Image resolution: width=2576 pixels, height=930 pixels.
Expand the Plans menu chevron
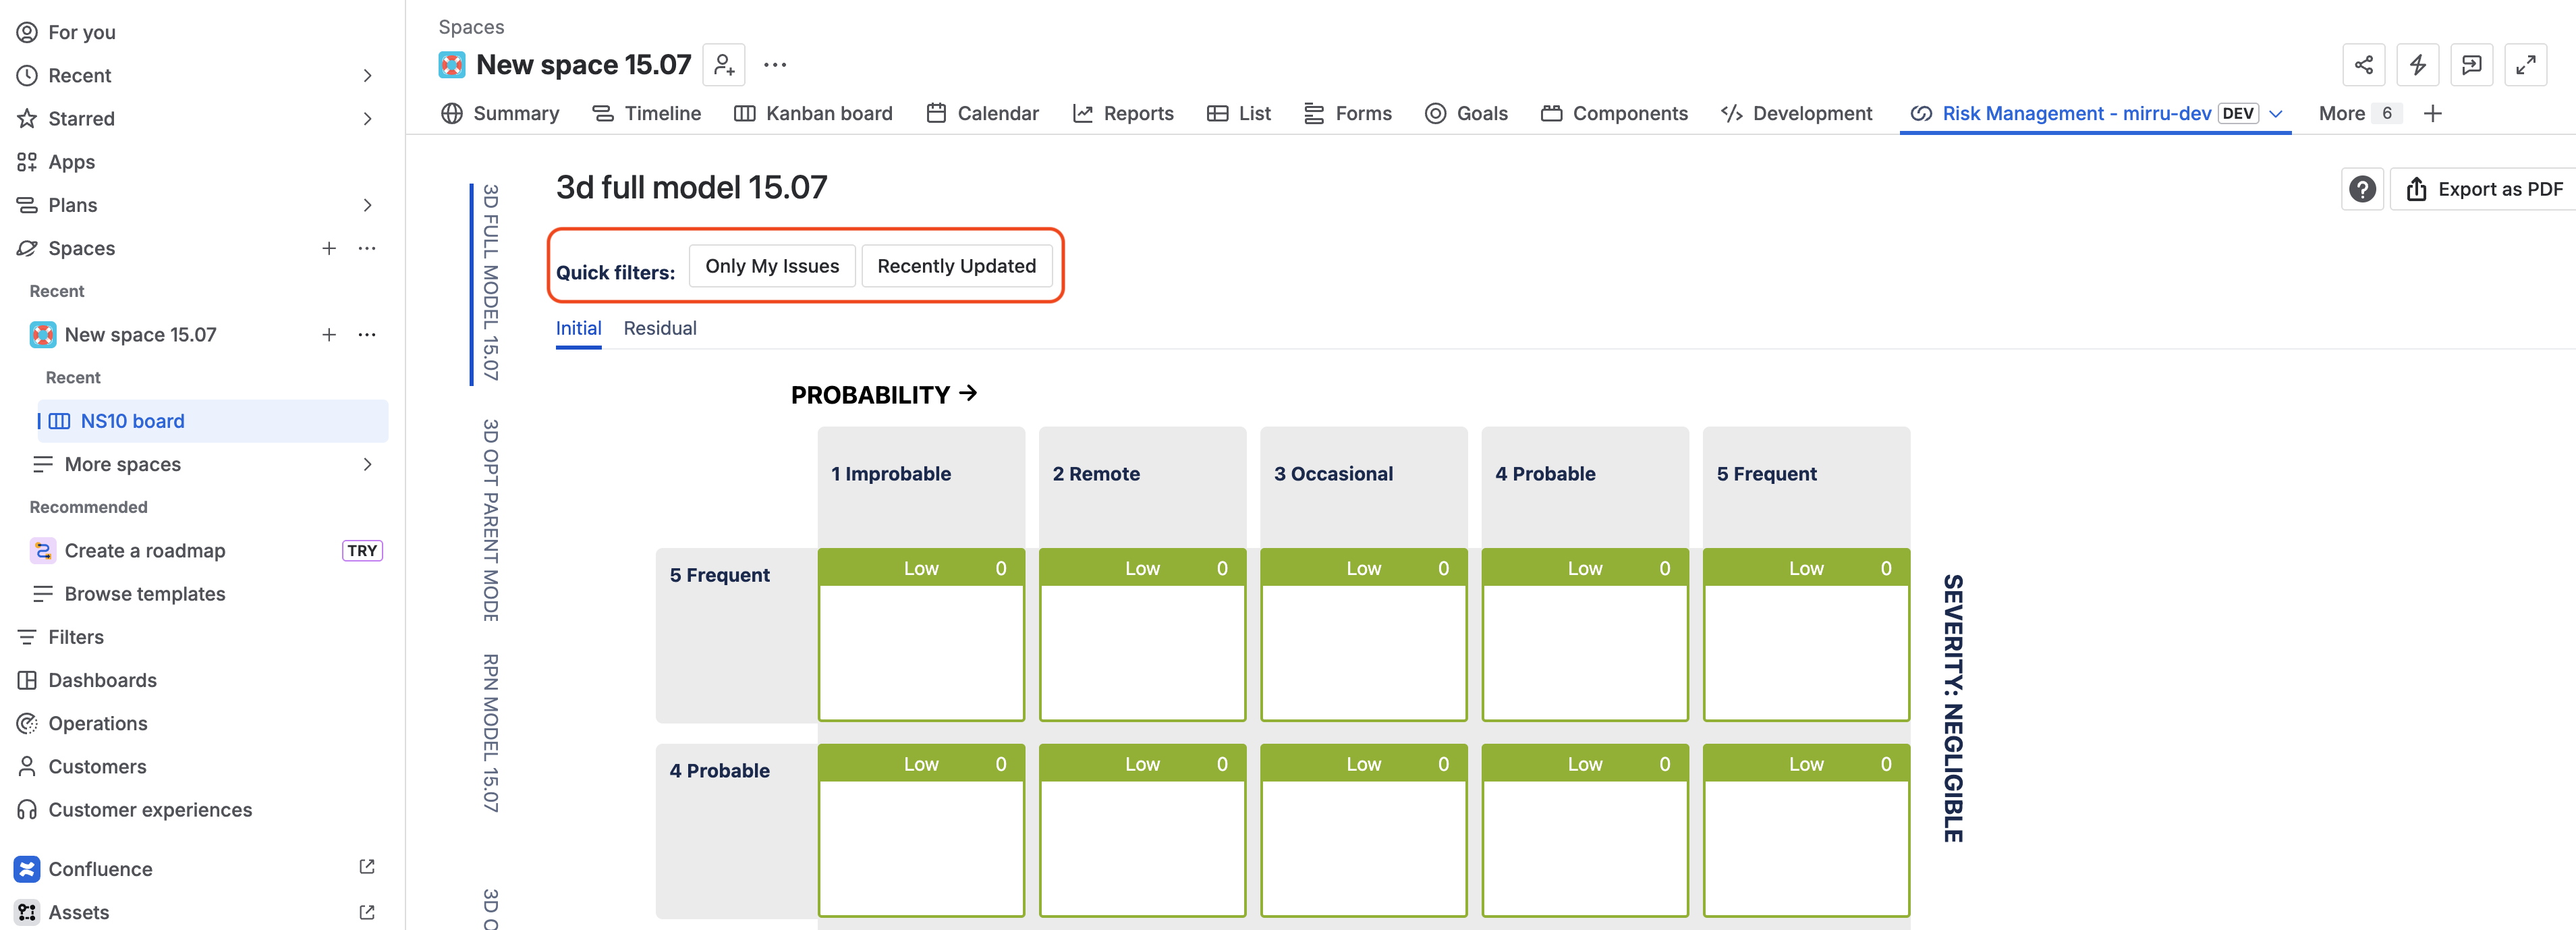pyautogui.click(x=367, y=205)
